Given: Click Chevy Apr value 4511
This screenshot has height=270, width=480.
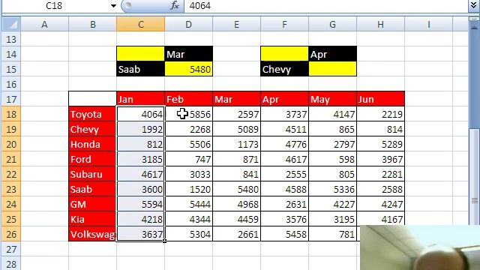Looking at the screenshot, I should click(285, 129).
